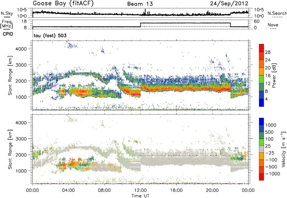This screenshot has width=287, height=198.
Task: Click the '-100' velocity colorbar label
Action: [x=271, y=160]
